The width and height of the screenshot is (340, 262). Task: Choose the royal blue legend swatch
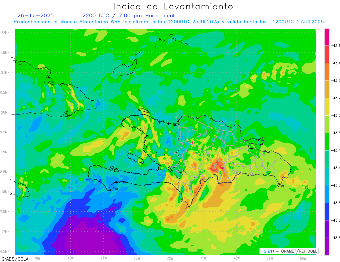click(327, 211)
